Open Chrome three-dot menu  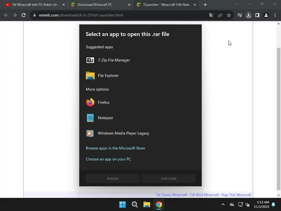(x=275, y=15)
